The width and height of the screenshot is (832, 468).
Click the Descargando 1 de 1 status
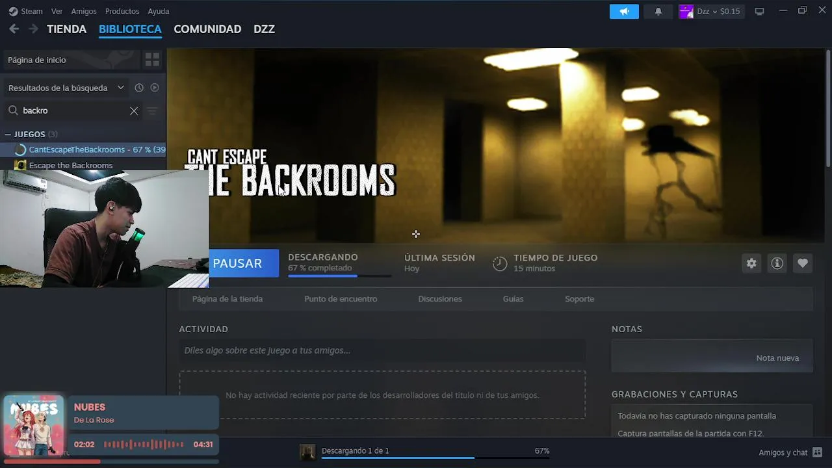click(355, 450)
